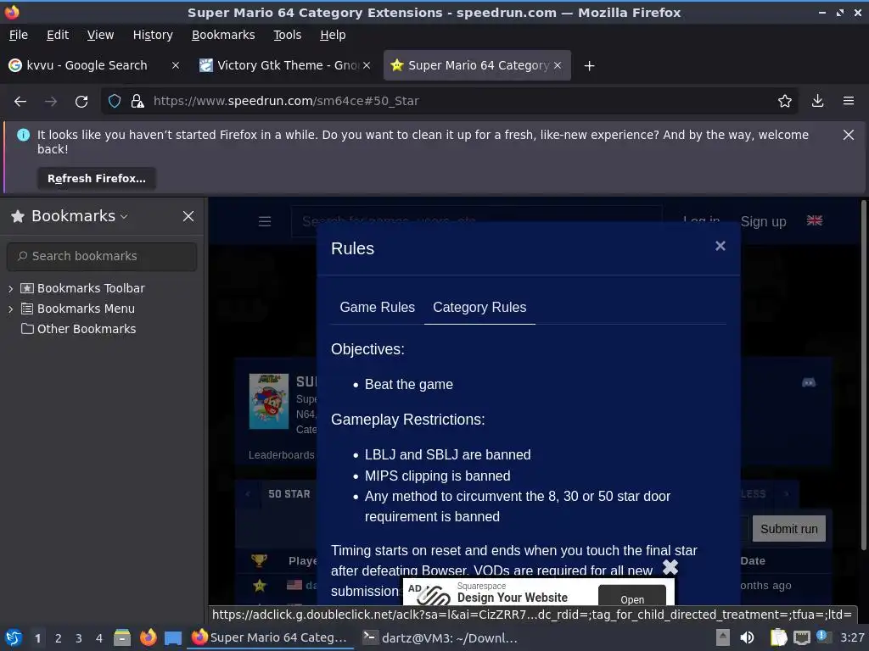Open the Help menu

(x=333, y=35)
